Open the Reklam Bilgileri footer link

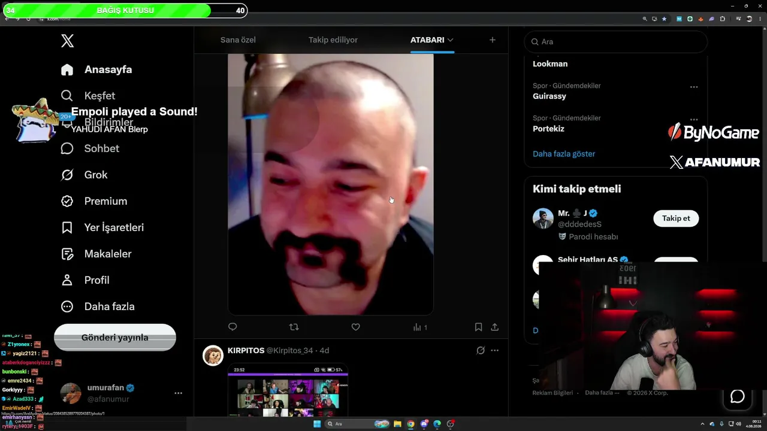[x=552, y=393]
